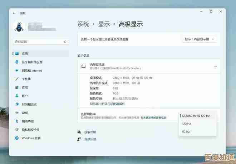Viewport: 236px width, 164px height.
Task: Open the 系统 sidebar item
Action: pyautogui.click(x=41, y=53)
